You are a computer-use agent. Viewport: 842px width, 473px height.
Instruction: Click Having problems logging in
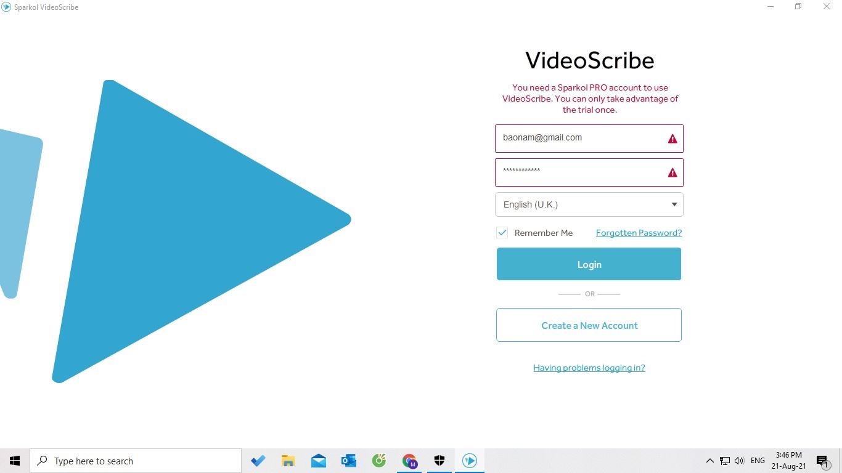tap(589, 368)
